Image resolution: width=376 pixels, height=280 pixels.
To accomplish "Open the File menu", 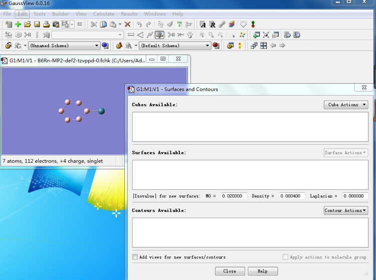I will coord(7,14).
